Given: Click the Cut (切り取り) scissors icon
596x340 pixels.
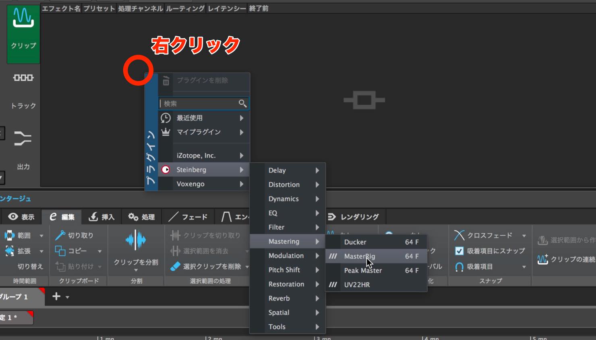Looking at the screenshot, I should click(60, 235).
